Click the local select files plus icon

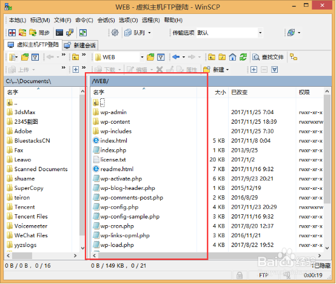76,69
